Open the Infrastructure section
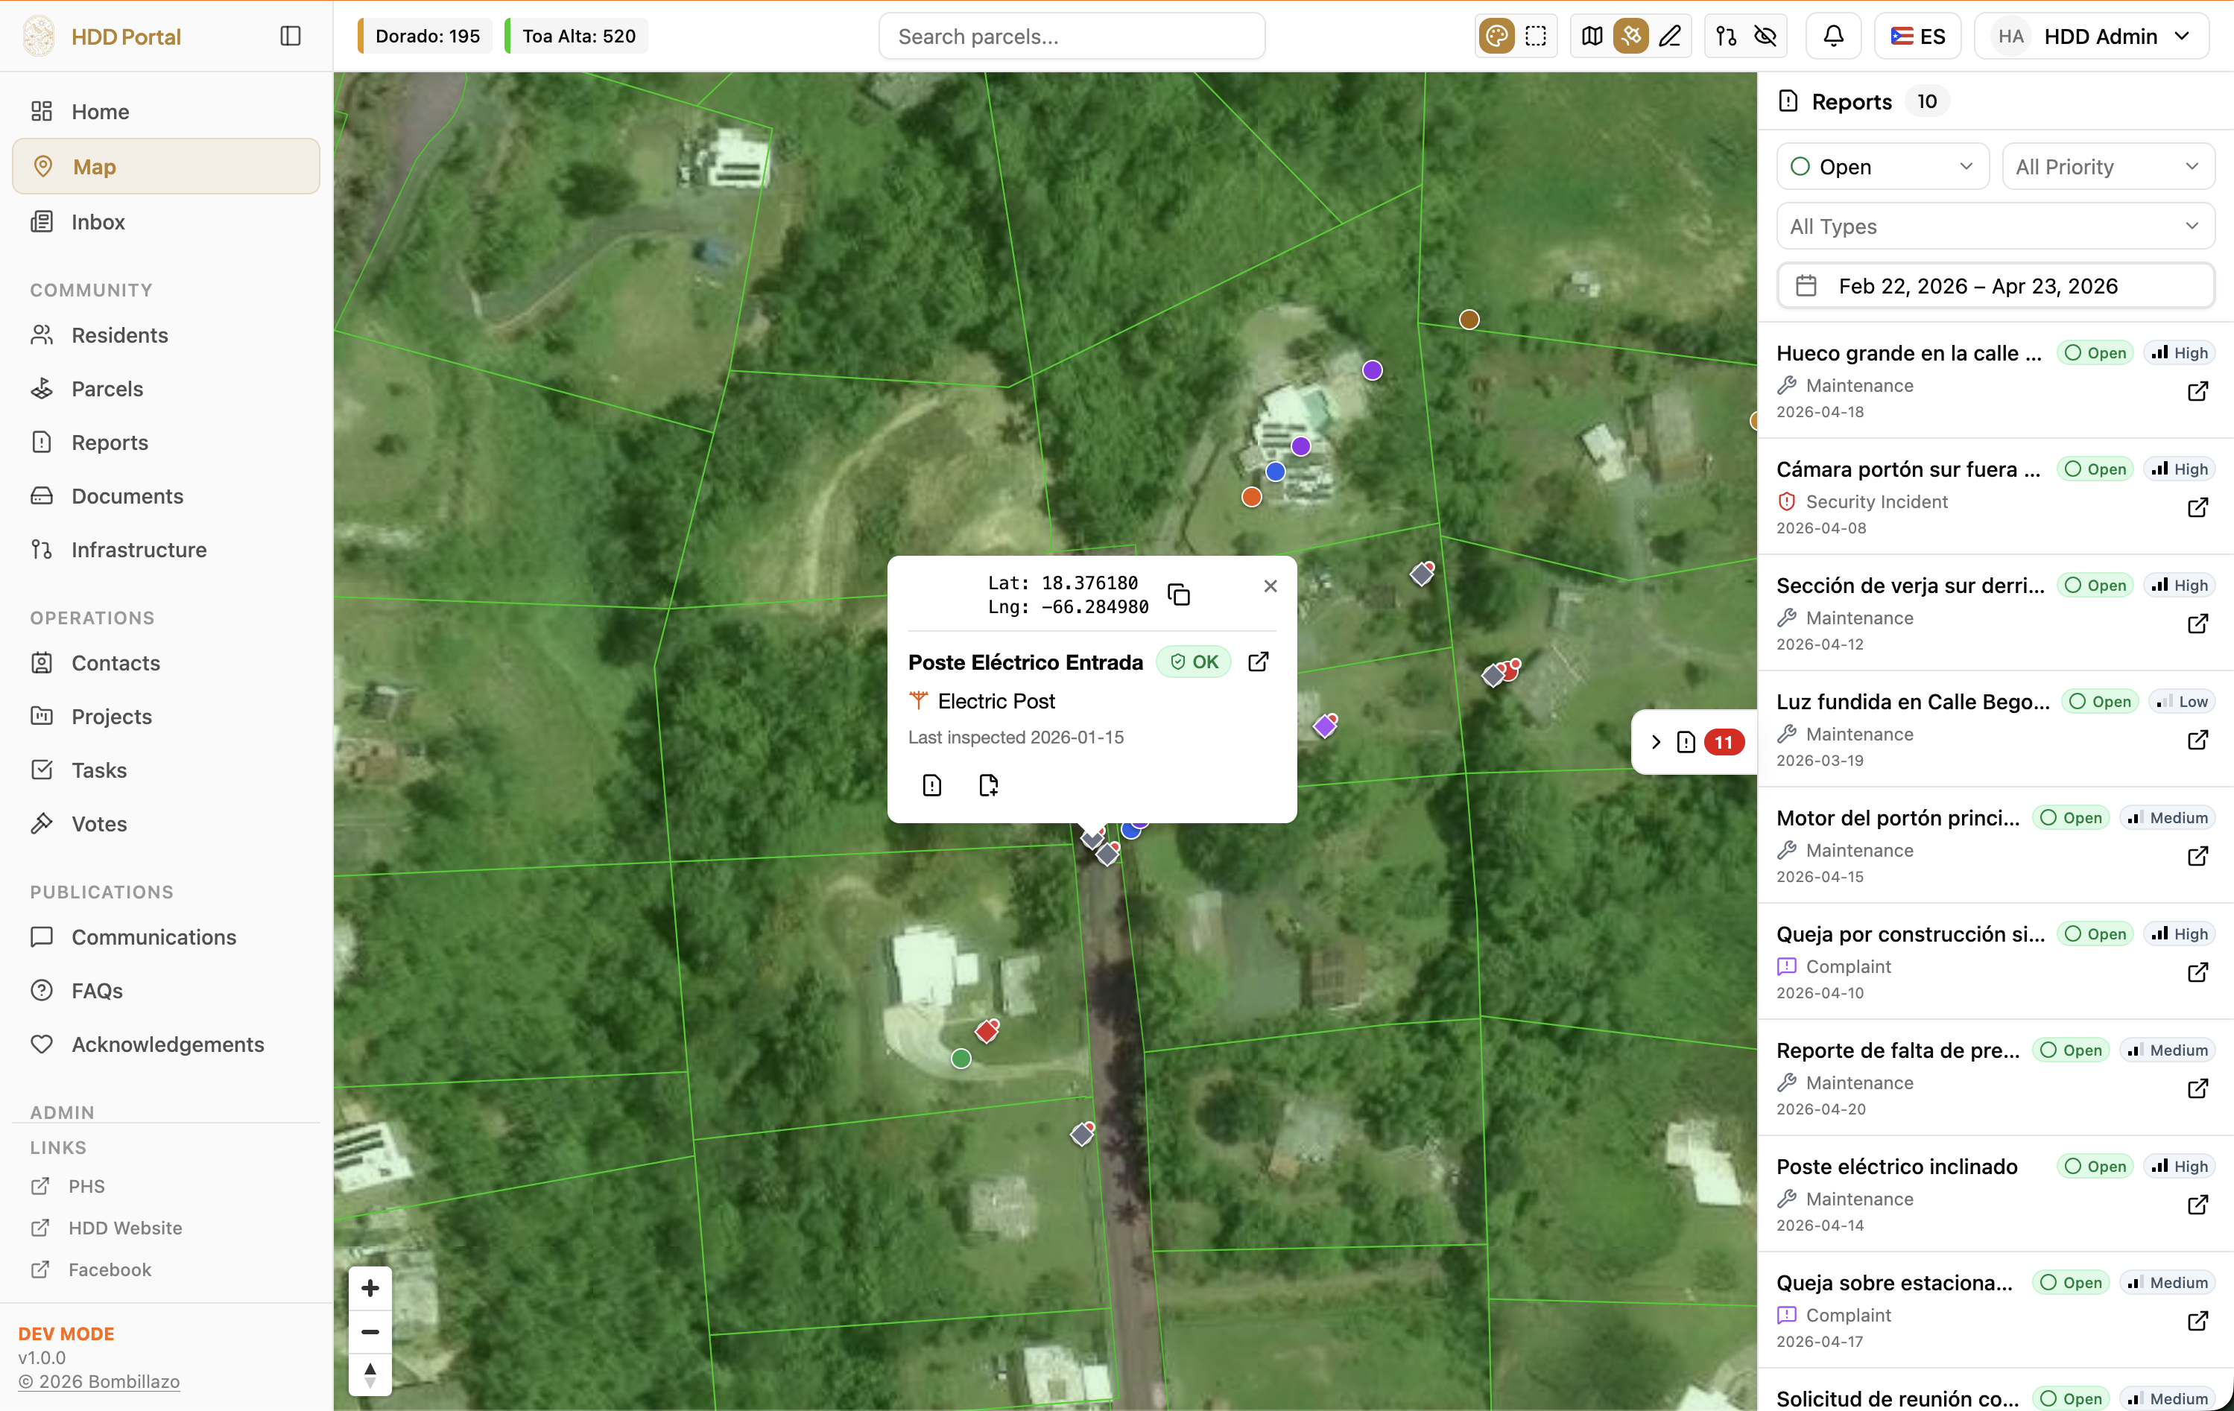This screenshot has height=1411, width=2234. pos(166,550)
